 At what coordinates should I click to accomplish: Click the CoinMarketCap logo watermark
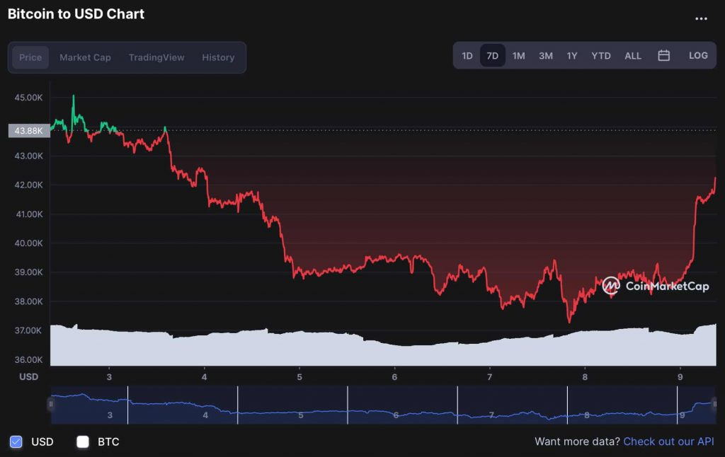pos(655,286)
